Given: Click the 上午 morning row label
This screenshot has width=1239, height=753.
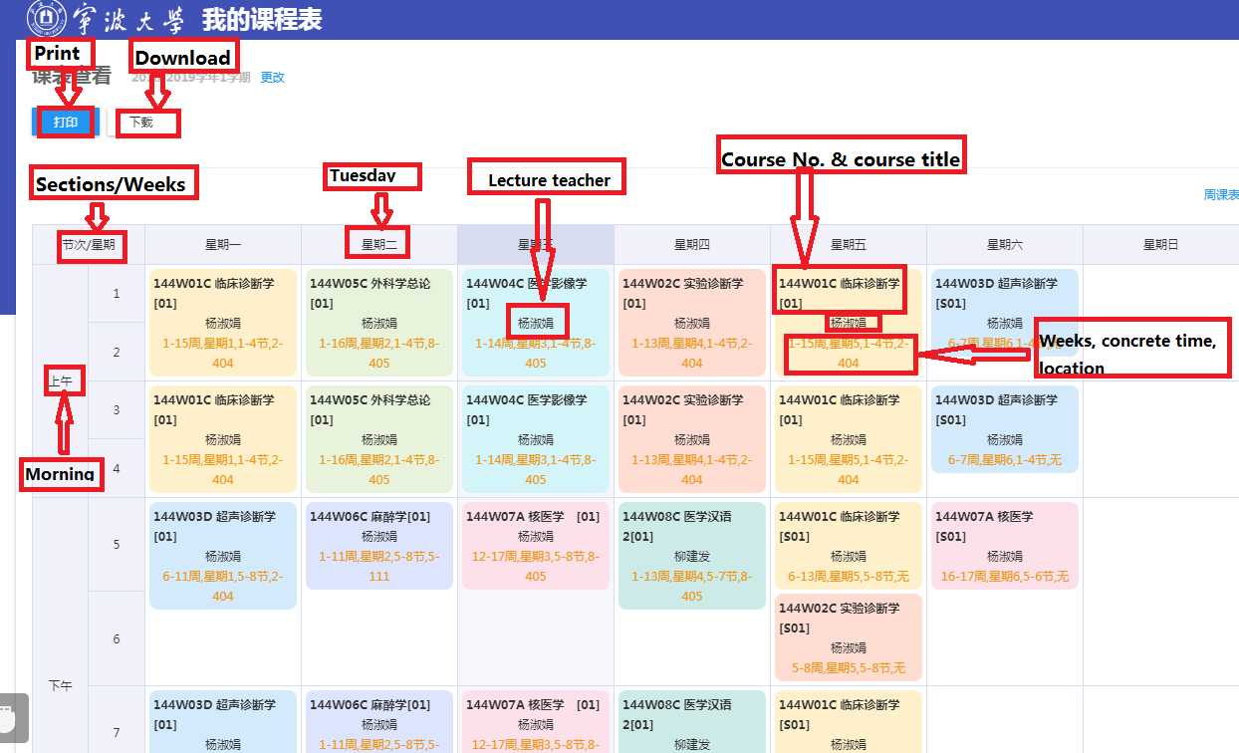Looking at the screenshot, I should point(61,380).
